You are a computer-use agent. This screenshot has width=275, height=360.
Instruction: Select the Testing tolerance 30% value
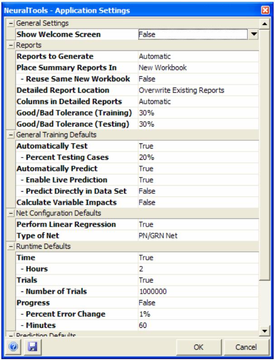coord(198,124)
